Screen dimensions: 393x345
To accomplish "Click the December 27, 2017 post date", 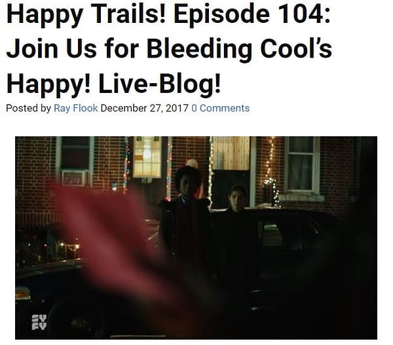I will (144, 108).
